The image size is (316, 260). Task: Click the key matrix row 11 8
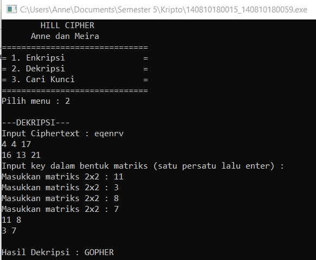click(11, 220)
